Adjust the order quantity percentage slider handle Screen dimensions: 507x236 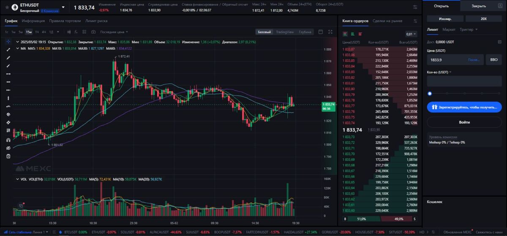tap(430, 94)
